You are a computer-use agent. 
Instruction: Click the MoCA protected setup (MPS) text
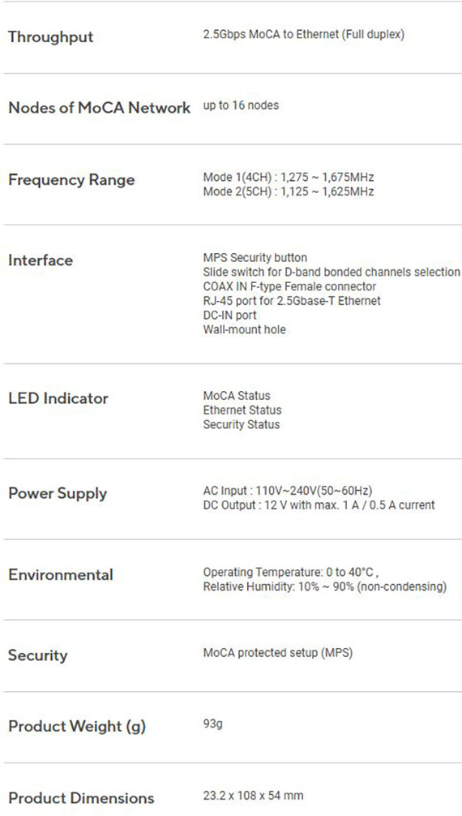[x=278, y=653]
